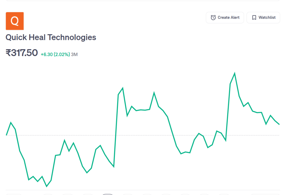The width and height of the screenshot is (289, 195).
Task: Click the highest peak of the price chart
Action: (235, 73)
